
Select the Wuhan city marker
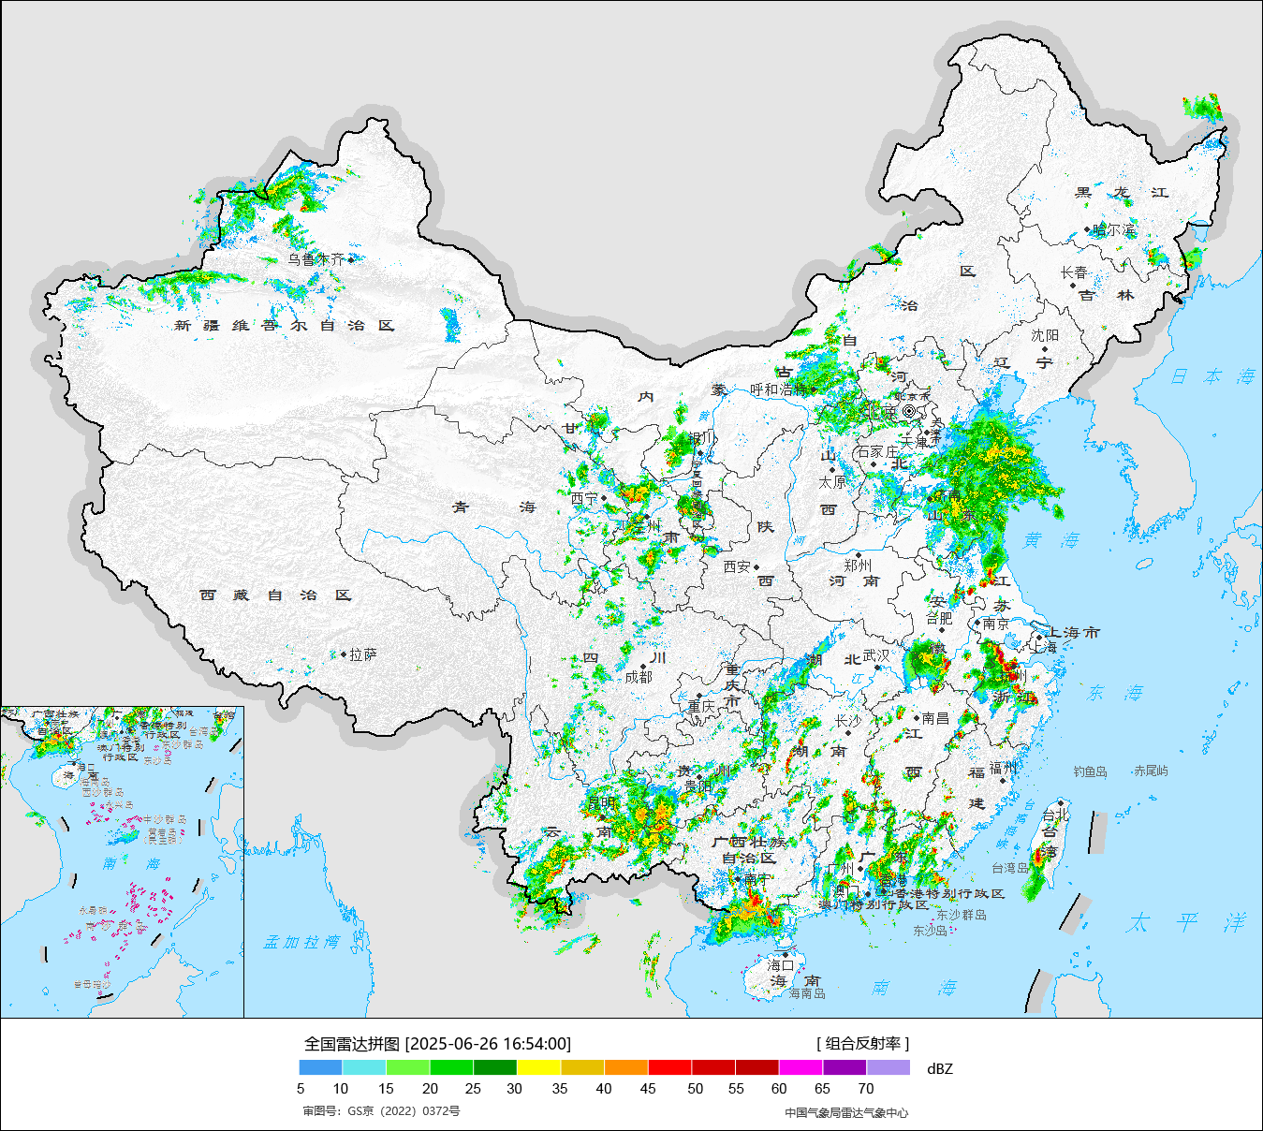[x=877, y=668]
